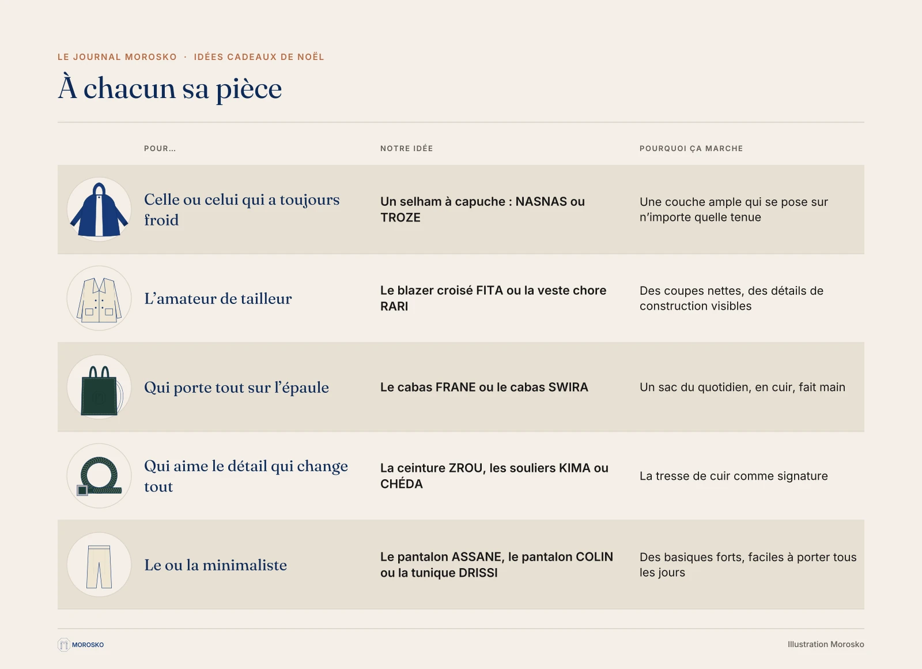Click 'Un selham à capuche : NASNAS ou TROZE'

482,210
